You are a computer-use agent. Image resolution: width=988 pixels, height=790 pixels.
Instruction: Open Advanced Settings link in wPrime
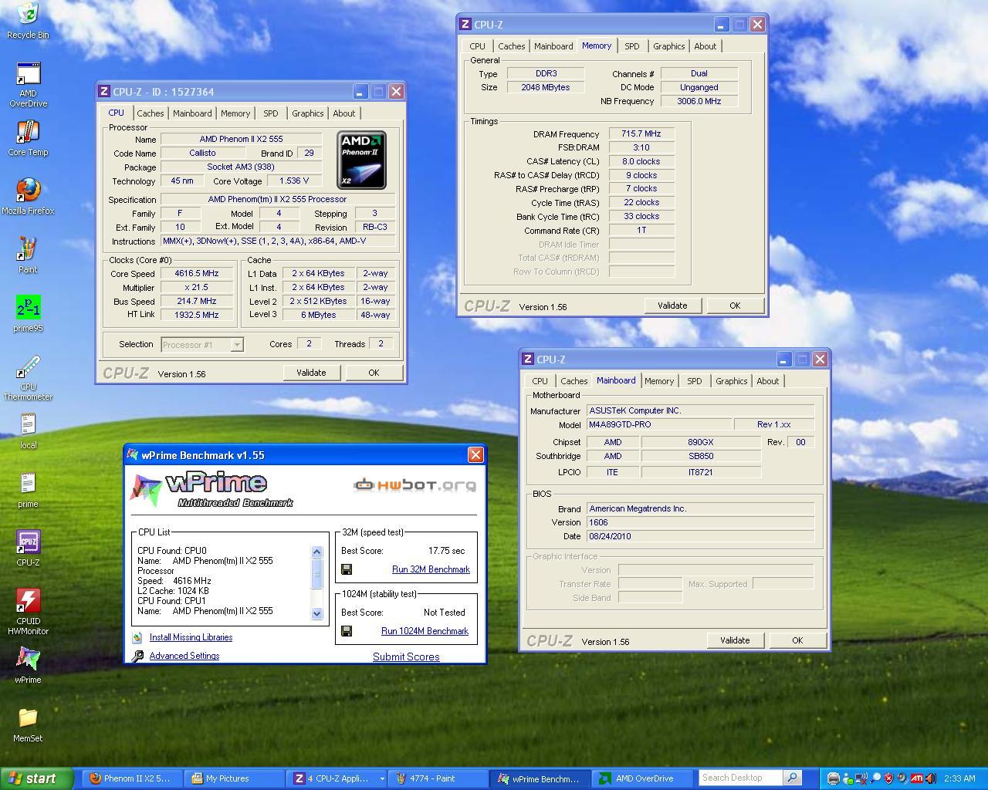[x=184, y=656]
